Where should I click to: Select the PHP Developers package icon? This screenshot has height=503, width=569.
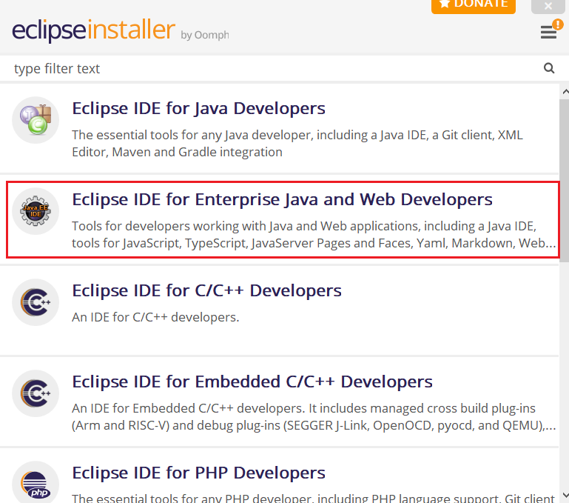(x=36, y=483)
